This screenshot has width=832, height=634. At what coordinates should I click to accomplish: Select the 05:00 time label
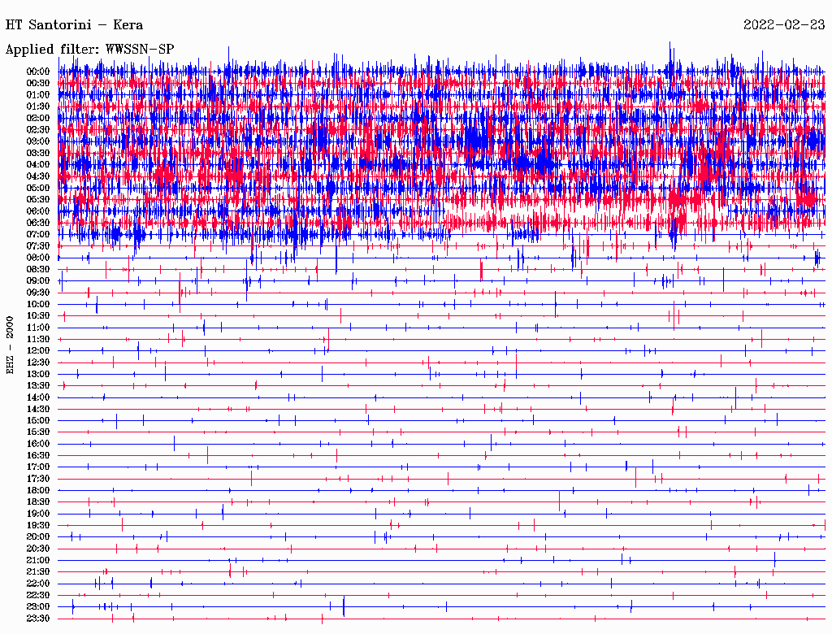[x=38, y=188]
